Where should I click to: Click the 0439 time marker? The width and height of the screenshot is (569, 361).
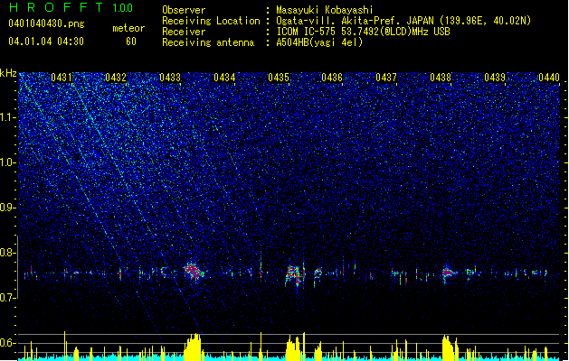pos(495,78)
